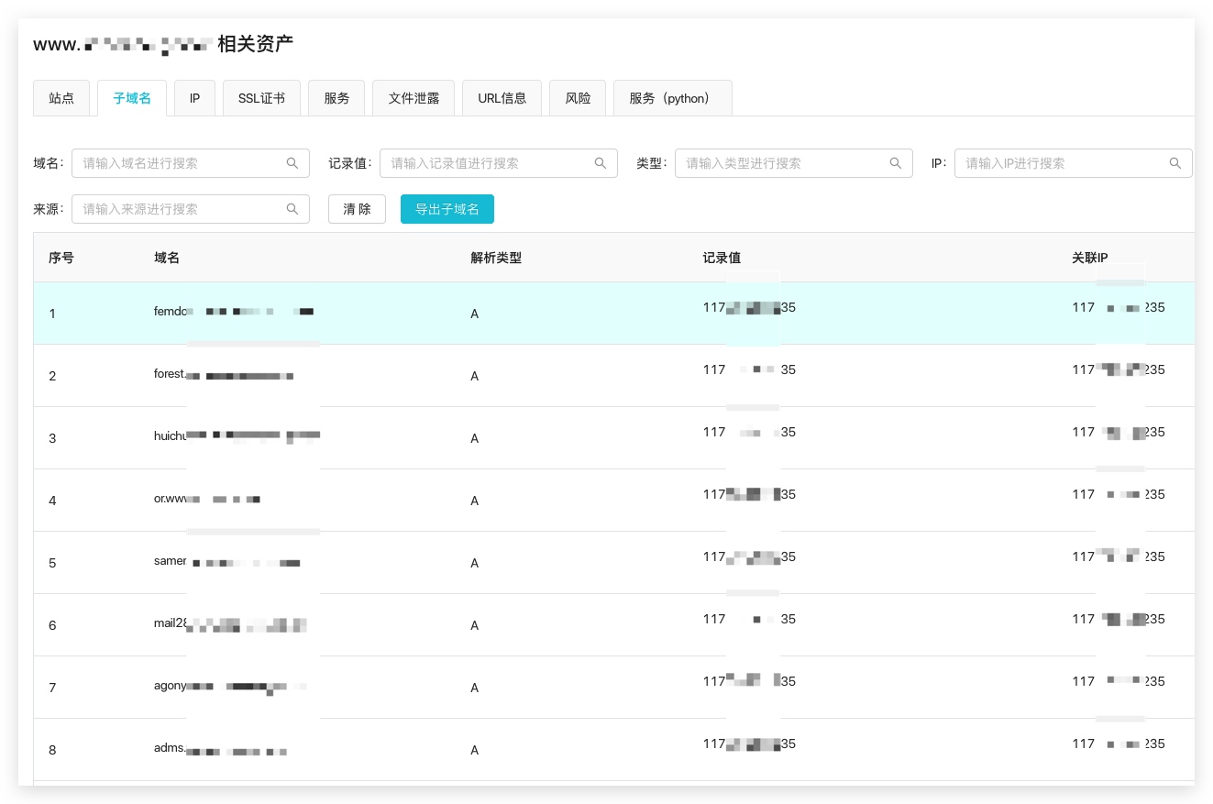Click sequence number 5 cell
Viewport: 1213px width, 804px height.
click(x=52, y=563)
